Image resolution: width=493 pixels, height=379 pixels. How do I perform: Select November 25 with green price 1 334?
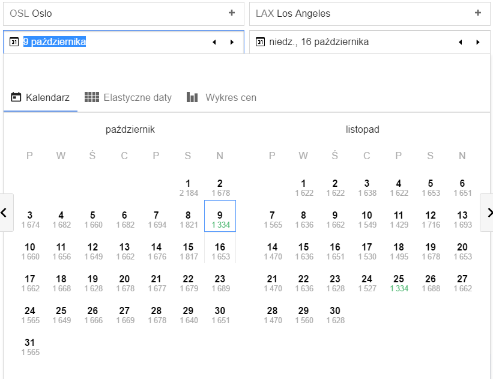[399, 283]
